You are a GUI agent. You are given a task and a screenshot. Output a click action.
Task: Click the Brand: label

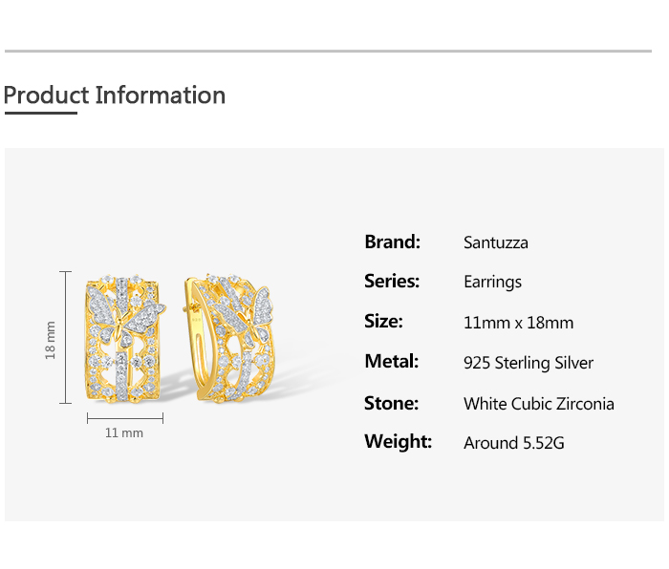point(392,242)
